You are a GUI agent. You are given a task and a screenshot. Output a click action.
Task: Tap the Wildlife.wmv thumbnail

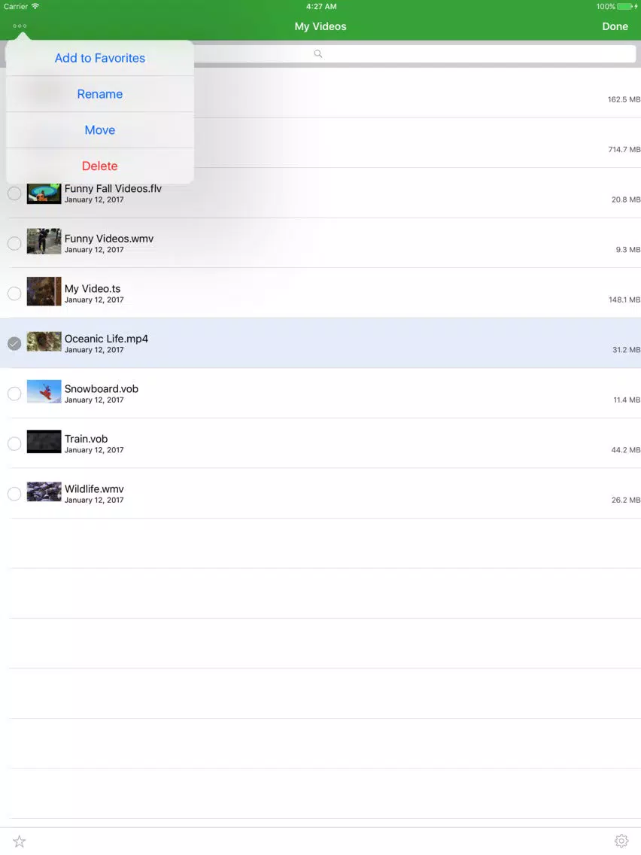tap(44, 491)
